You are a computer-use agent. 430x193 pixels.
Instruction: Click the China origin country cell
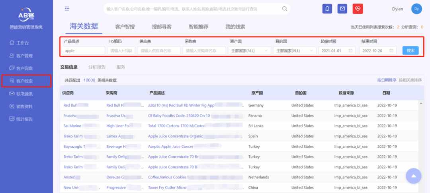[253, 187]
